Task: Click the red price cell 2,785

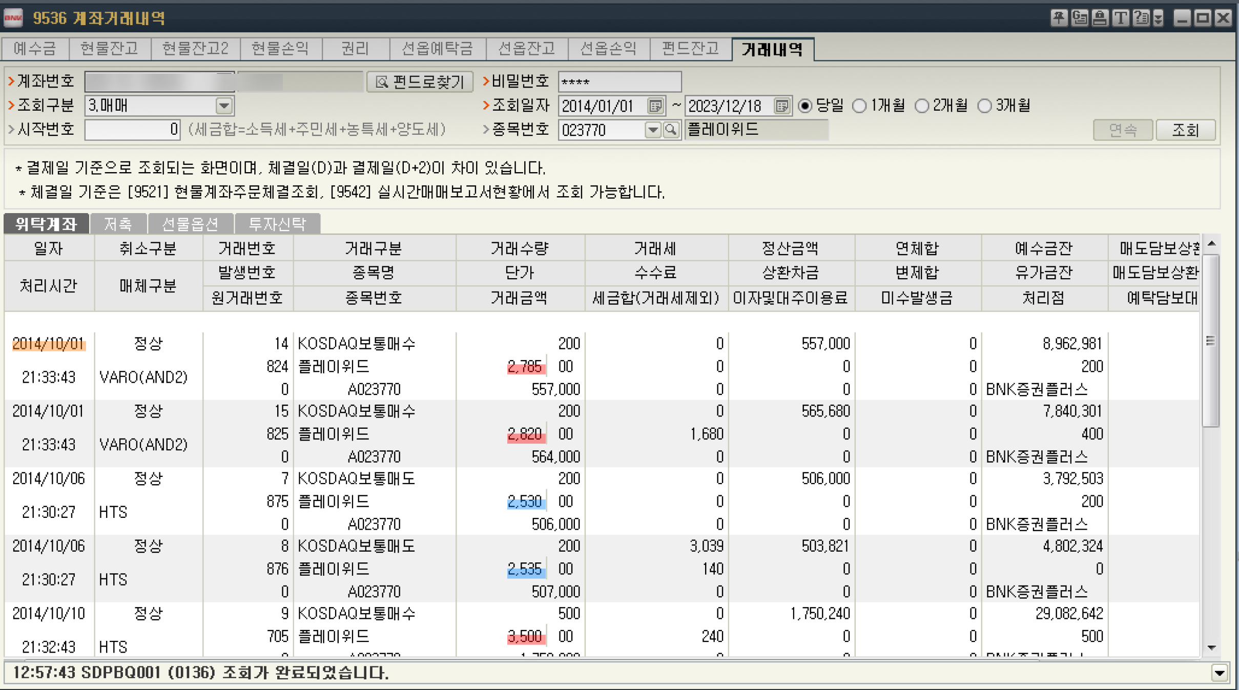Action: [526, 367]
